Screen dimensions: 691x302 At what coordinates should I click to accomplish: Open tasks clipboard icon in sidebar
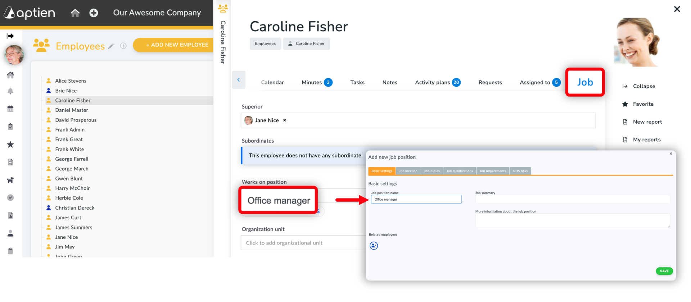point(10,127)
